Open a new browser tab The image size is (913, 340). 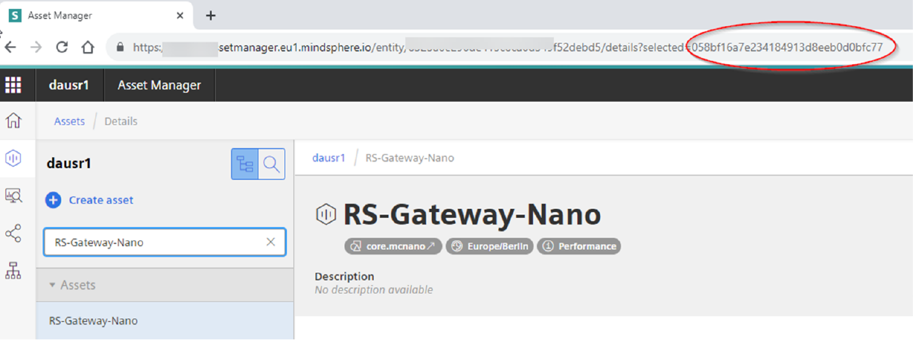click(x=211, y=15)
